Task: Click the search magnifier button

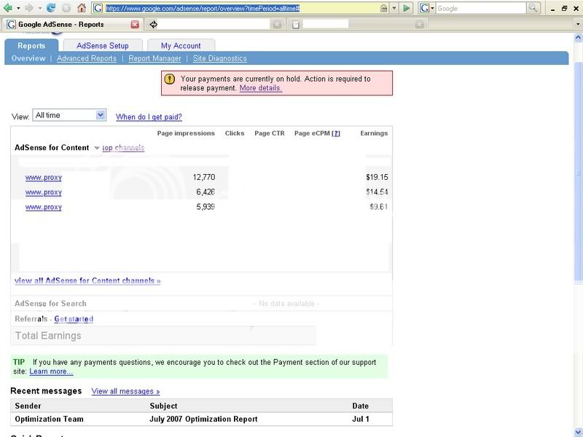Action: coord(533,8)
